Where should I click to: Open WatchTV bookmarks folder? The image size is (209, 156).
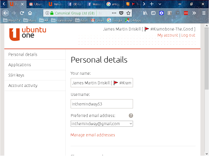pyautogui.click(x=12, y=20)
